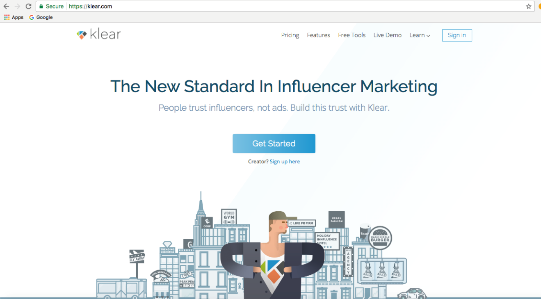Click the Holiday Influence Hotel sign

327,241
